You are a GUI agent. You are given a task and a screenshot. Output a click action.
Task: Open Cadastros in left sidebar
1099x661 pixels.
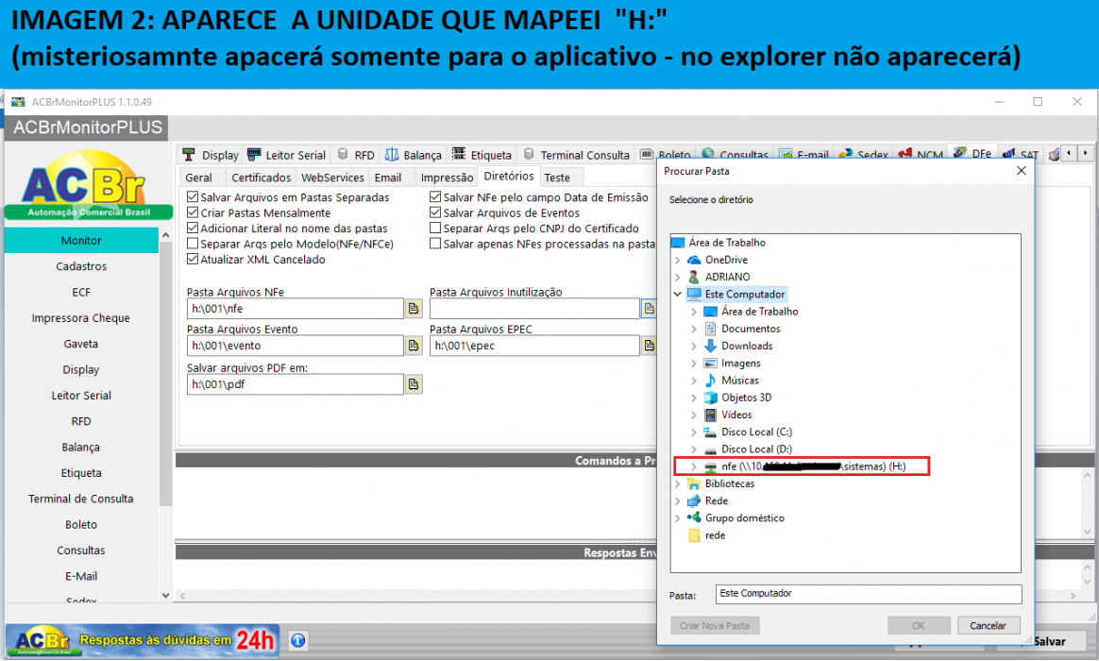tap(81, 266)
